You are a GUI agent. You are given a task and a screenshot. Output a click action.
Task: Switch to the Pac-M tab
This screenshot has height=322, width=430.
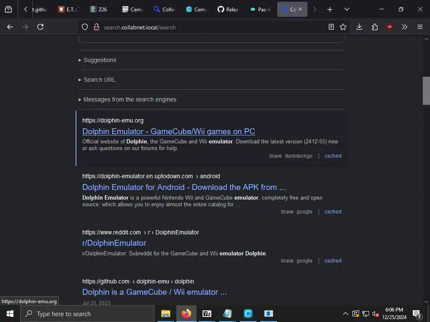[x=260, y=10]
